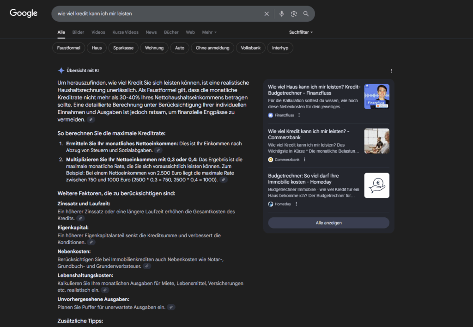The image size is (473, 327).
Task: Select the Faustformel filter chip
Action: pyautogui.click(x=69, y=48)
